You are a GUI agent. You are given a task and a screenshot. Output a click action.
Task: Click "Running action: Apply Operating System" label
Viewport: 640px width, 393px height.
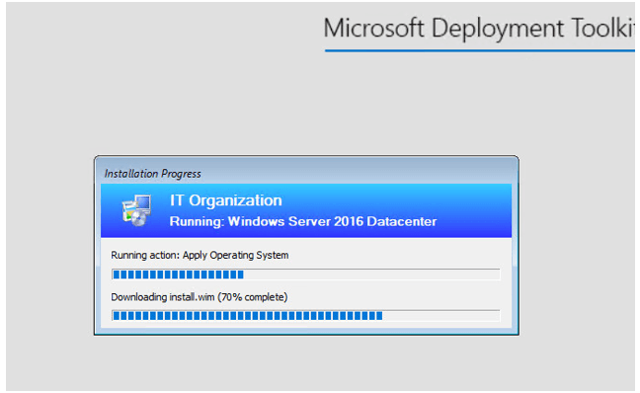(200, 255)
